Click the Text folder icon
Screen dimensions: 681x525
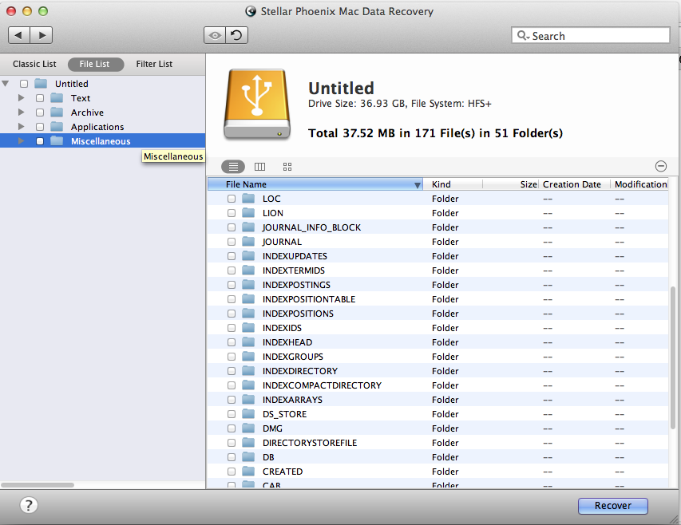57,97
